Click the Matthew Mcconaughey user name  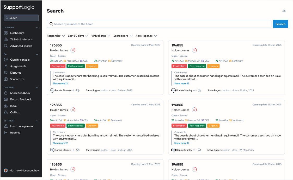coord(24,170)
